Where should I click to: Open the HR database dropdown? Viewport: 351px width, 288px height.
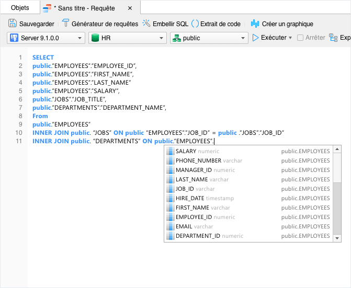point(127,38)
